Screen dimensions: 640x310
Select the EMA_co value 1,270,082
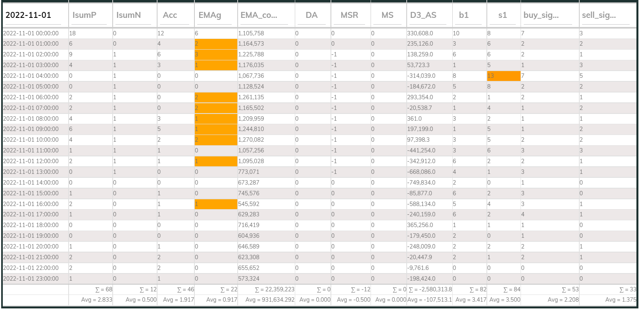pos(251,140)
